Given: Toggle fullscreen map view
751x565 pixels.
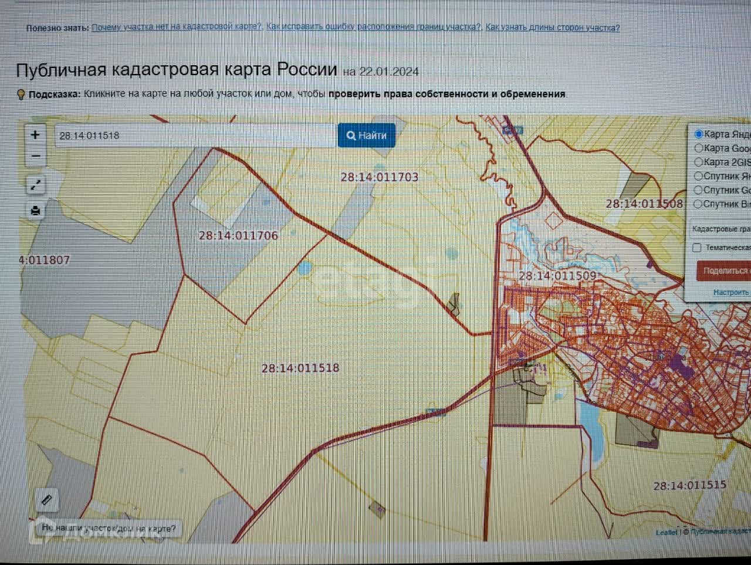Looking at the screenshot, I should (x=35, y=185).
